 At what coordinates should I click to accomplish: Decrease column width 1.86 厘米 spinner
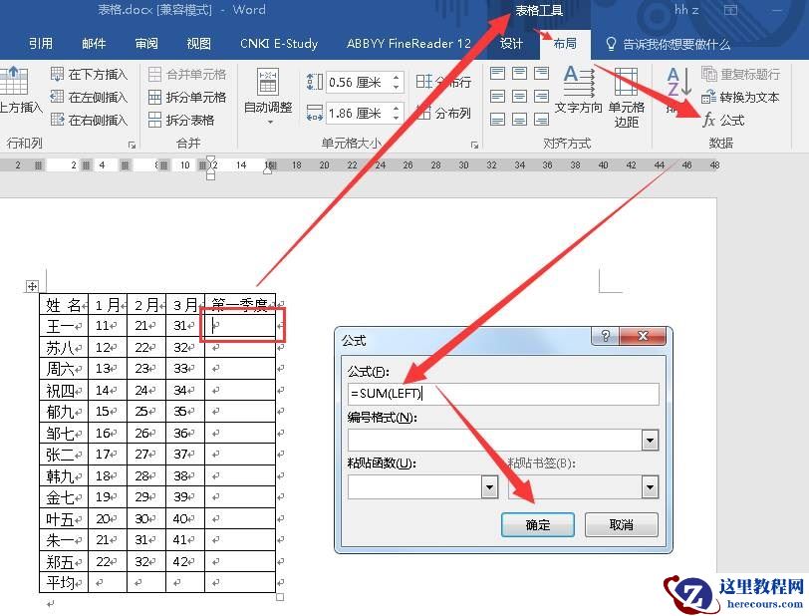pyautogui.click(x=397, y=118)
